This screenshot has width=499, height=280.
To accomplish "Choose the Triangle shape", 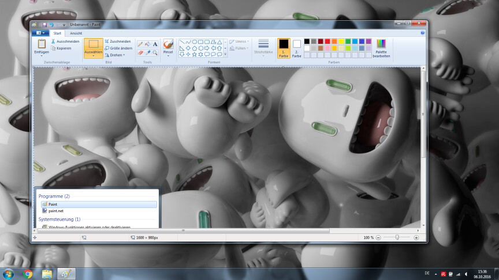I will [219, 42].
